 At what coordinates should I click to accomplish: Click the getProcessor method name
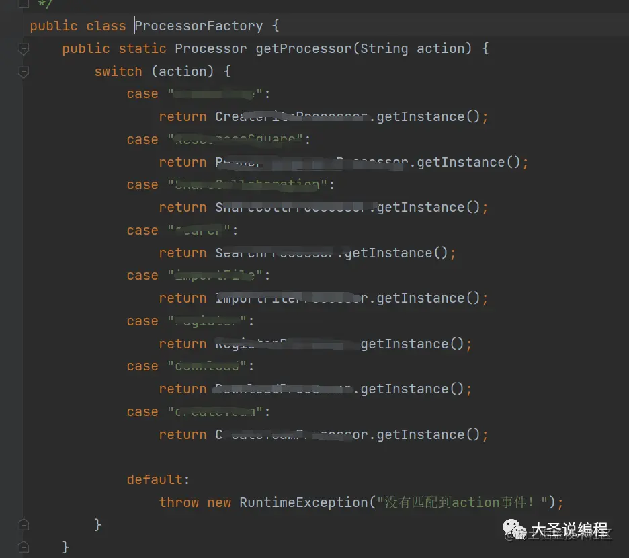304,48
